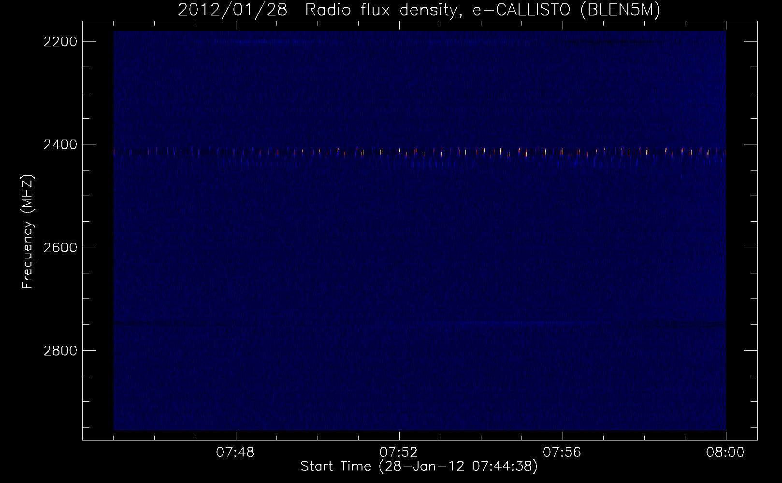Click the 07:52 time tick label
This screenshot has height=483, width=782.
pyautogui.click(x=399, y=453)
